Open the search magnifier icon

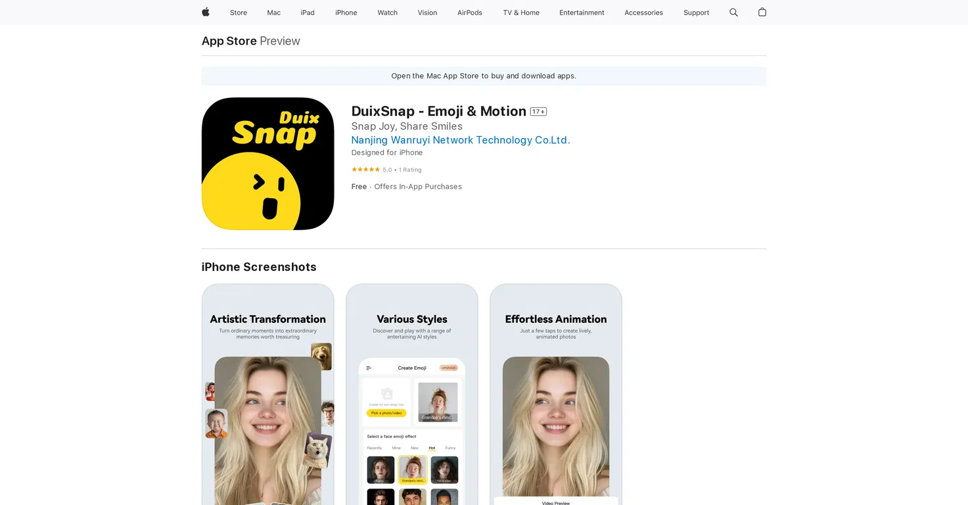[733, 12]
